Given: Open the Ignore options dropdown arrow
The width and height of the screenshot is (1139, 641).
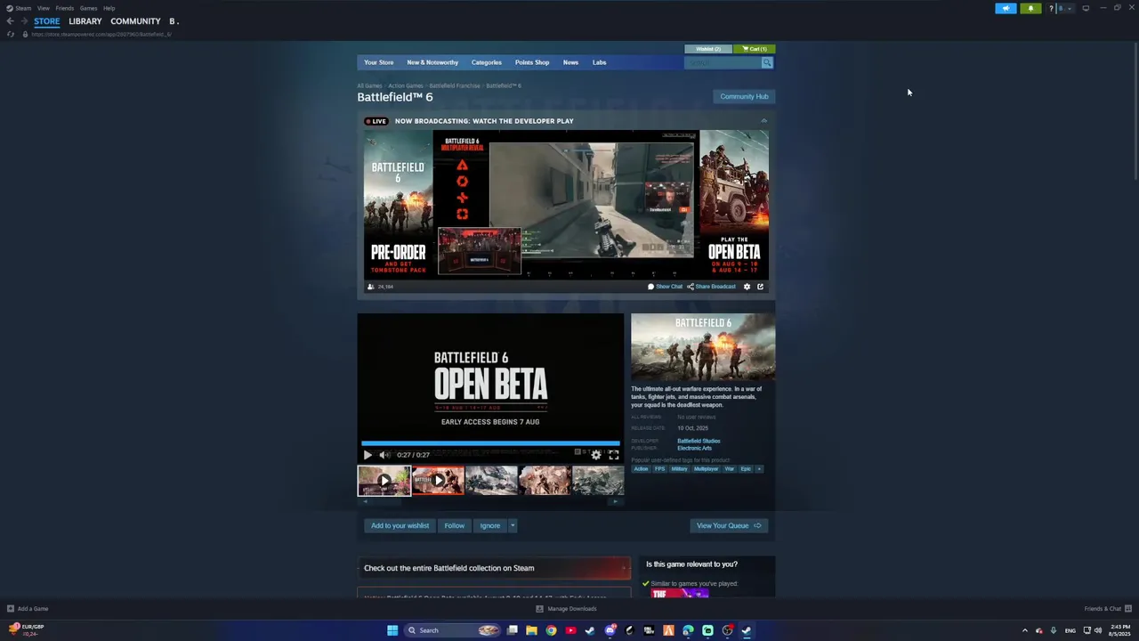Looking at the screenshot, I should click(513, 525).
